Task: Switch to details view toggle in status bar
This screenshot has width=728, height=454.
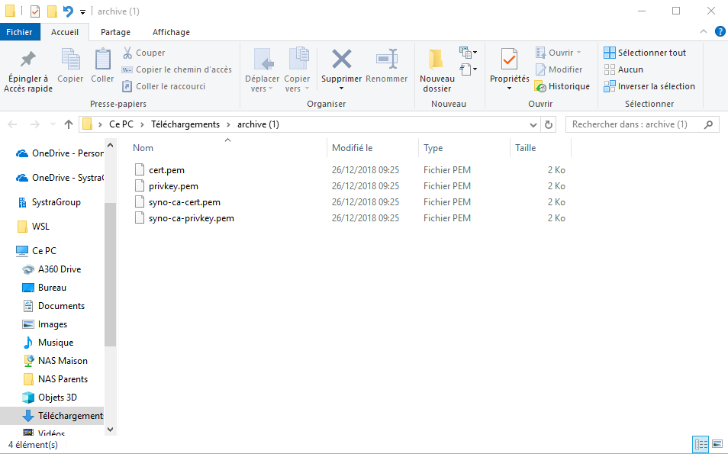Action: [701, 444]
